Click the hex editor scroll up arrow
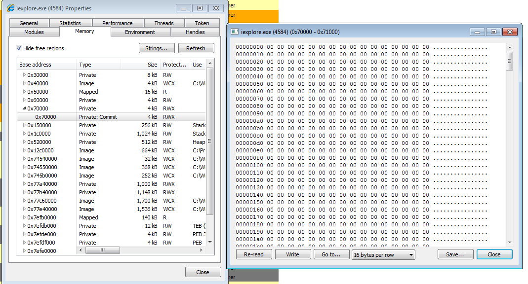 click(x=510, y=47)
